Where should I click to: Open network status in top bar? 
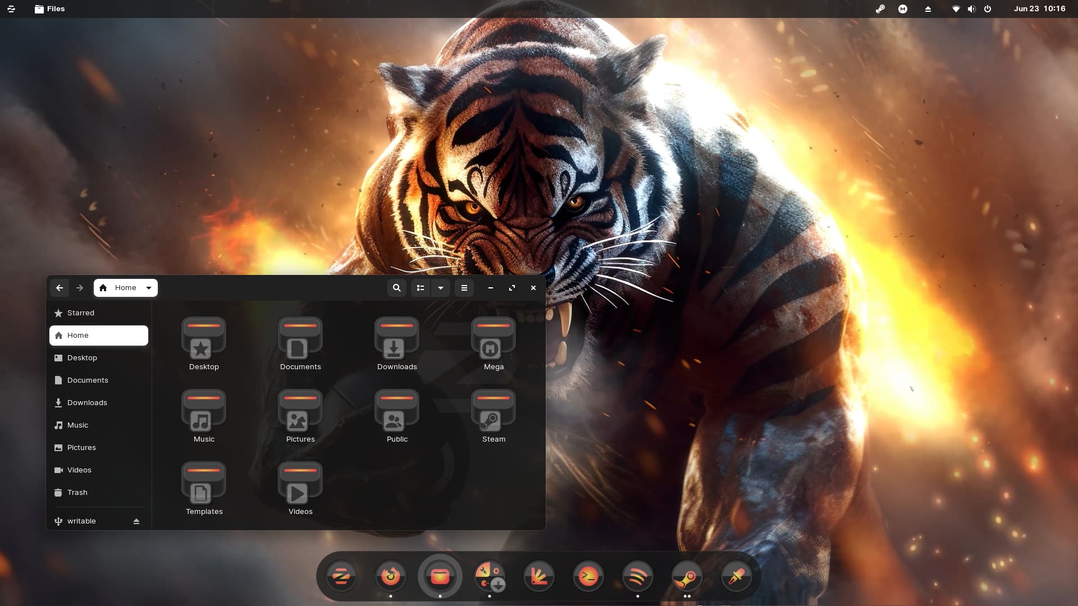(956, 9)
